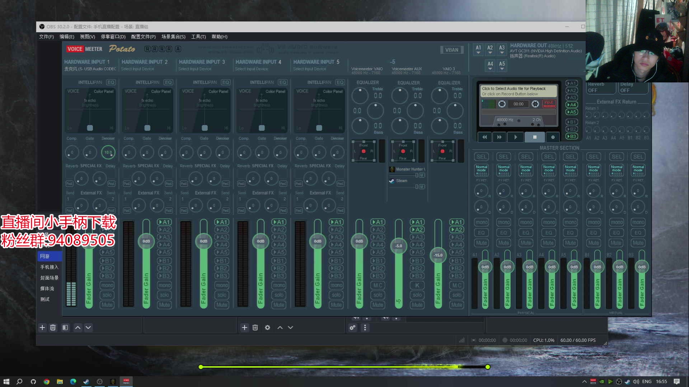Open A3 hardware output device selector
This screenshot has width=689, height=387.
502,49
